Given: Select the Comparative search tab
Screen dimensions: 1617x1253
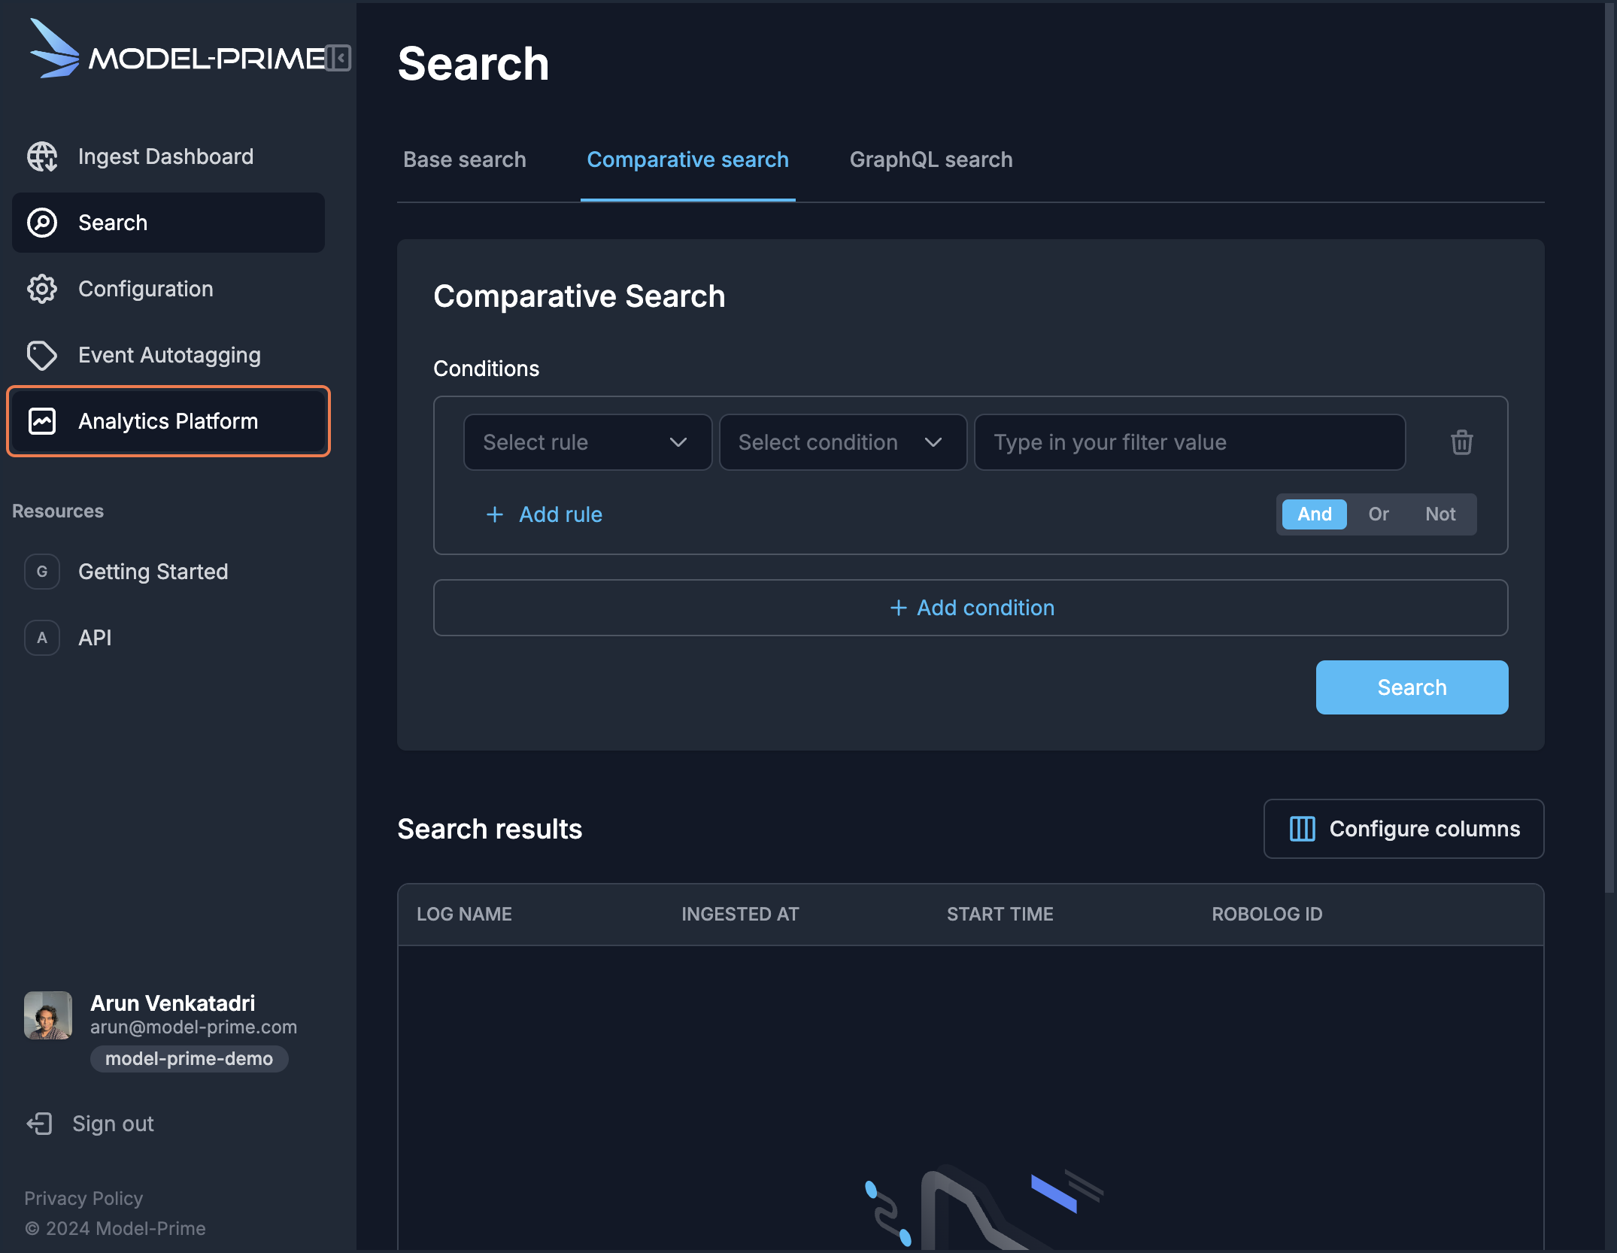Looking at the screenshot, I should click(x=687, y=159).
